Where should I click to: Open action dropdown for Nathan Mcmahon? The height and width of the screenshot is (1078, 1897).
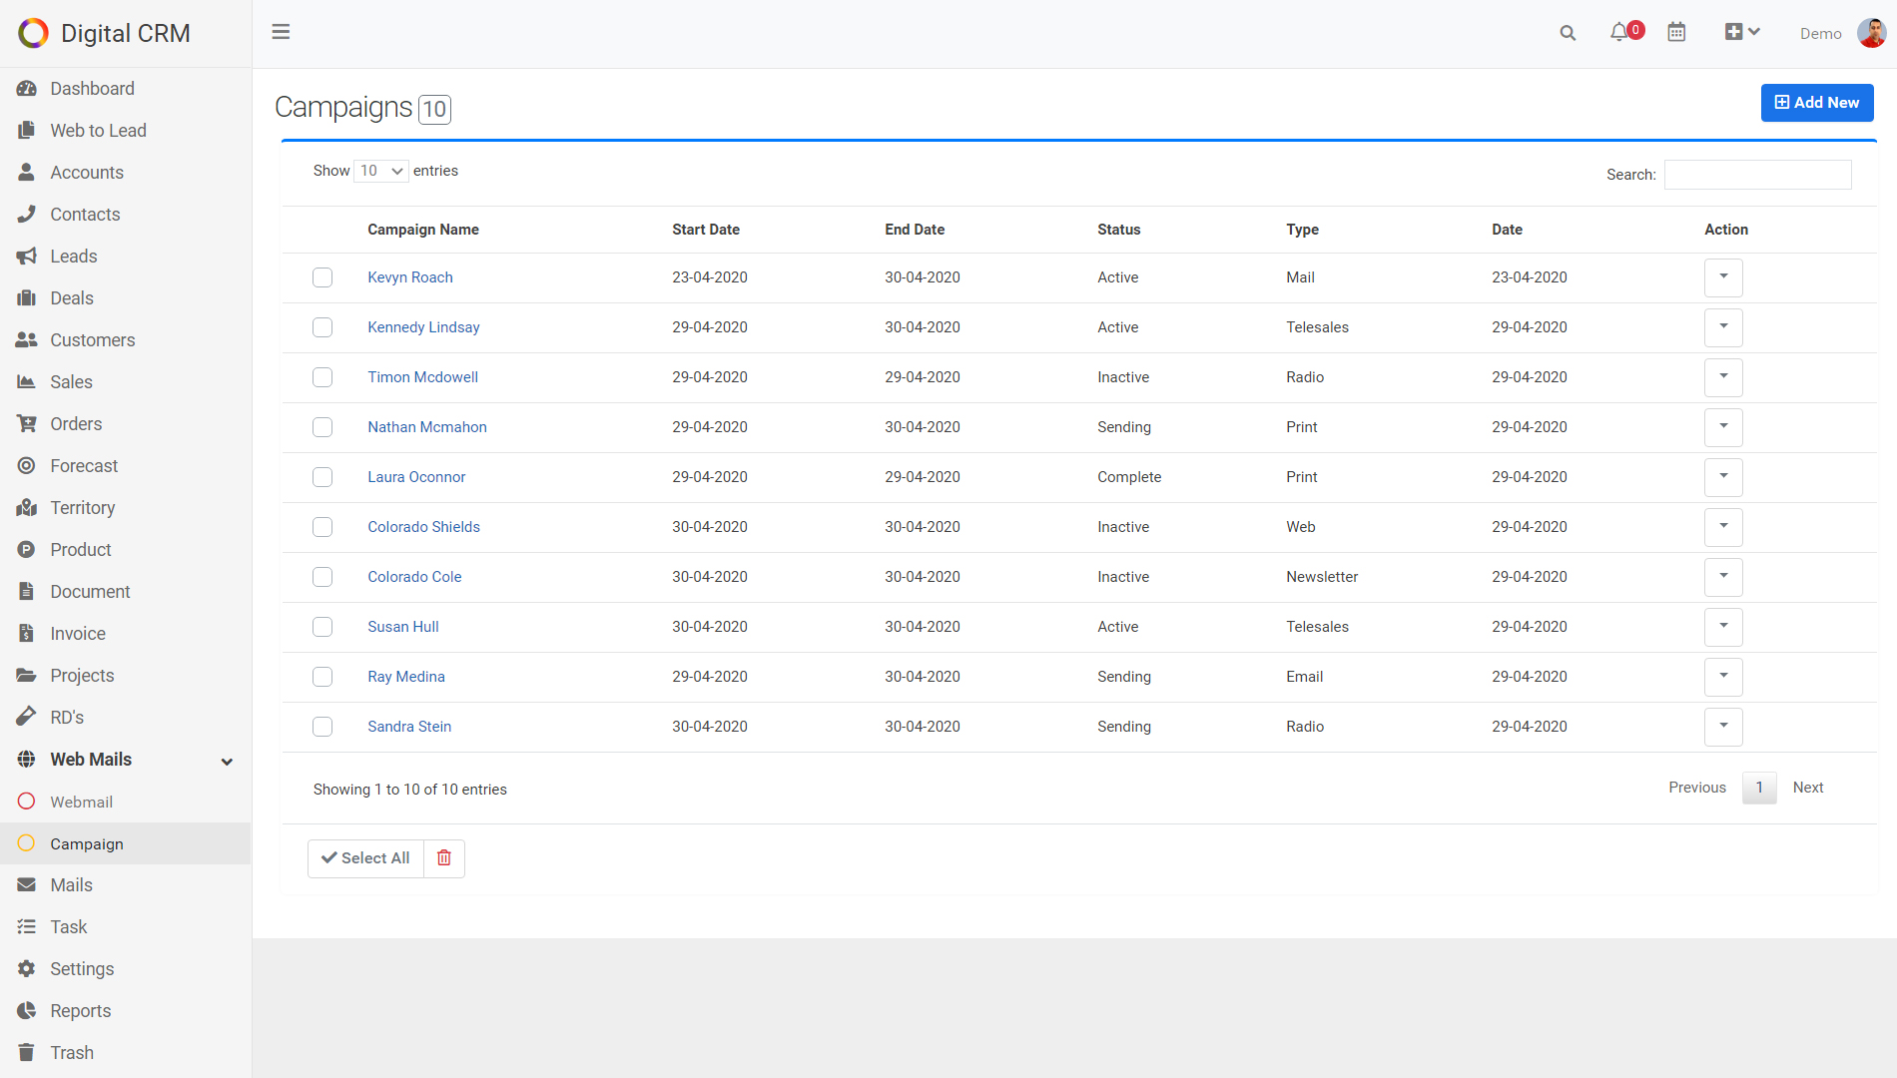1723,427
